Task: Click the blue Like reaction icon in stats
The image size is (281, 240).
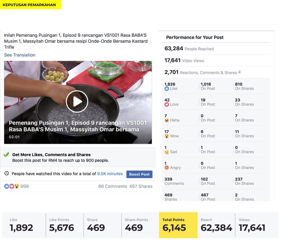Action: click(x=167, y=89)
